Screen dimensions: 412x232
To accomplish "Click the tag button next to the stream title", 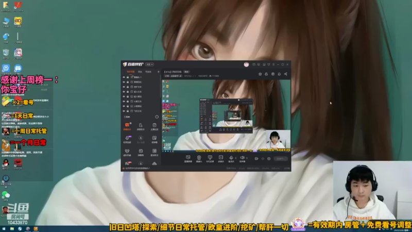I will 186,72.
